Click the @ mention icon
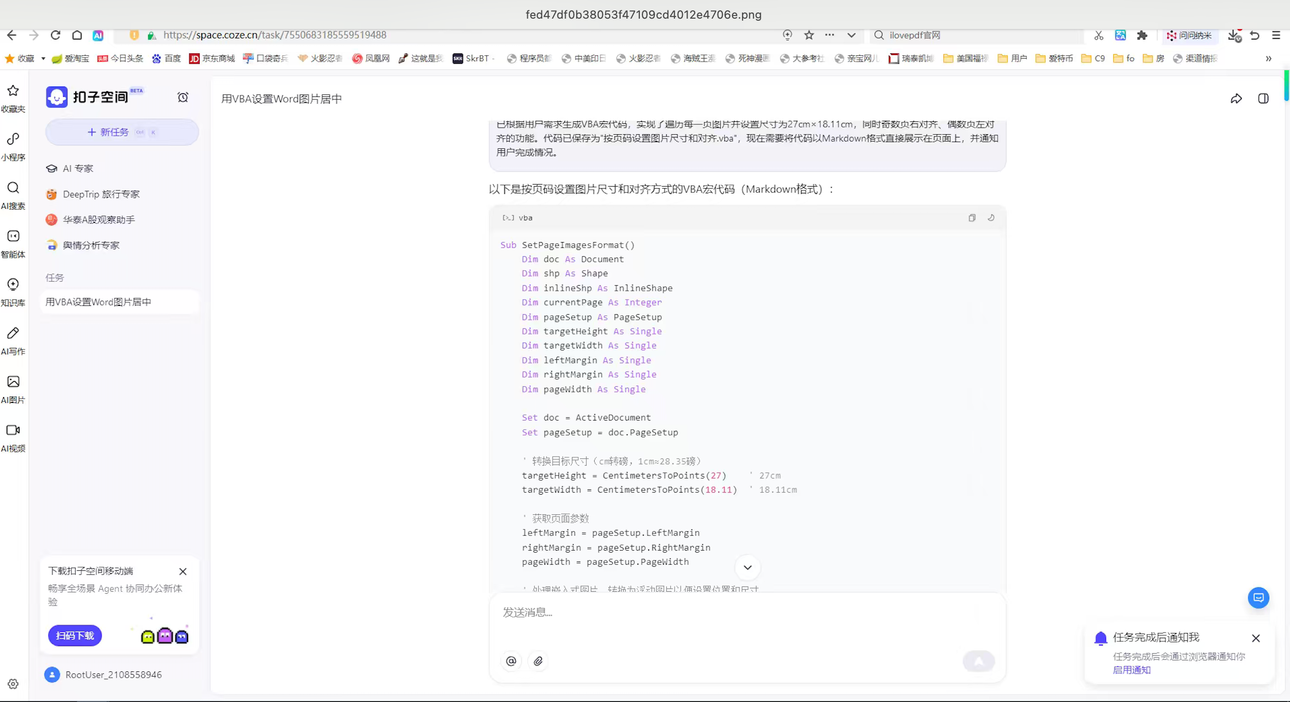 point(511,661)
